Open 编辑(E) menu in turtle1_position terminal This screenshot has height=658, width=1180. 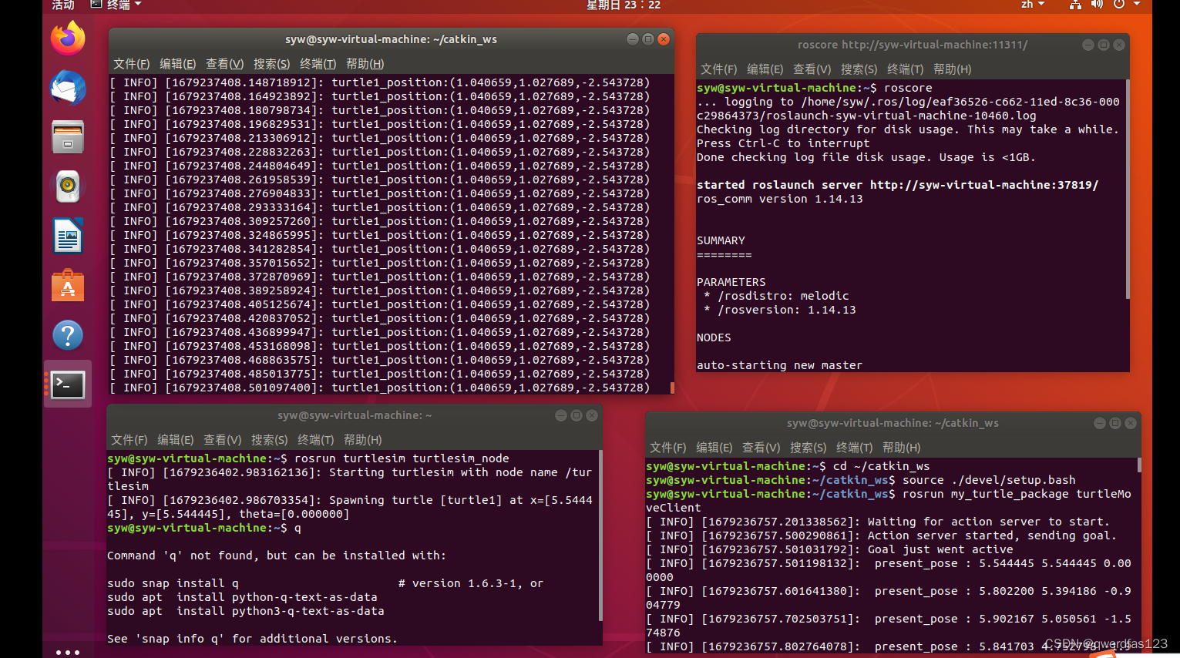click(177, 64)
